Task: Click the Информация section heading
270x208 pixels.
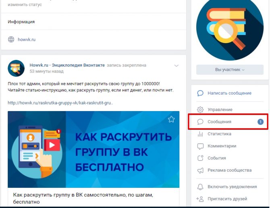Action: pyautogui.click(x=21, y=22)
